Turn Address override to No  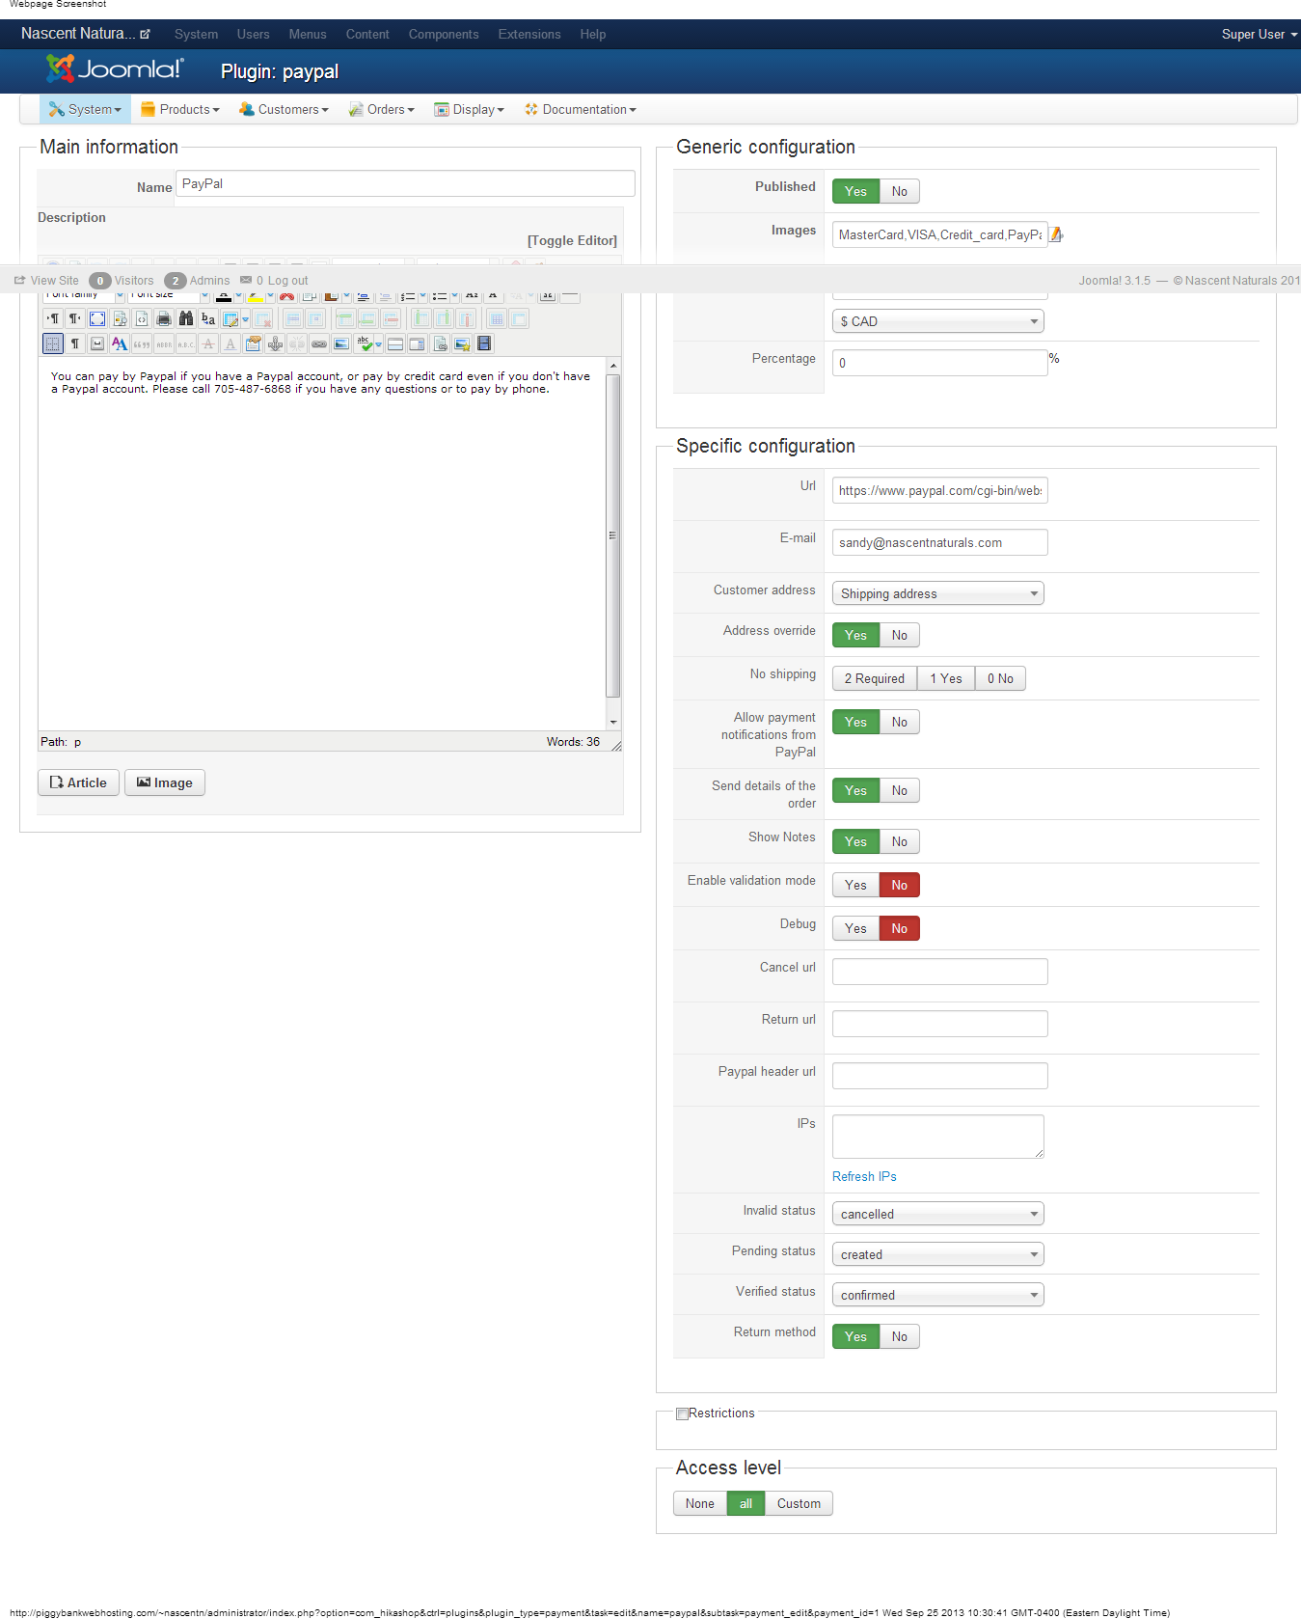tap(900, 635)
